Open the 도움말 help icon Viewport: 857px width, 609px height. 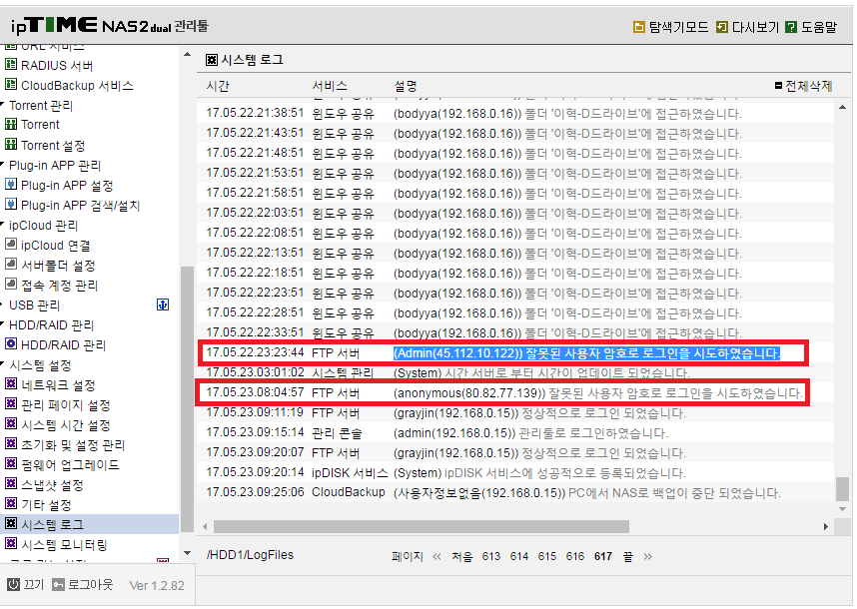[x=790, y=27]
